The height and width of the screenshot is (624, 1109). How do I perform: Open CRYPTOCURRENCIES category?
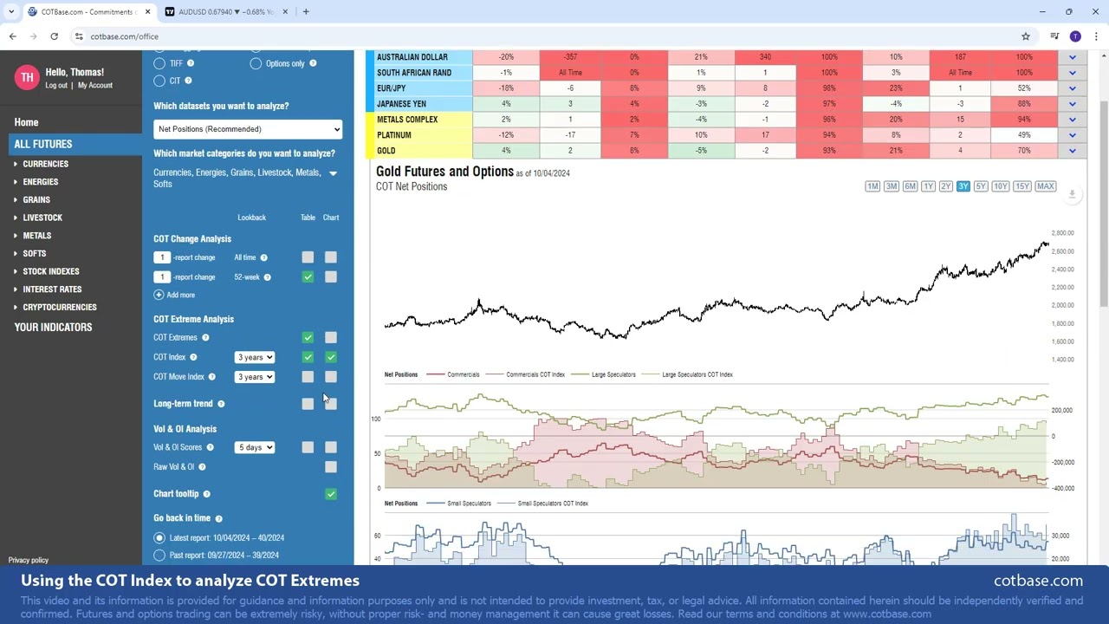[x=60, y=307]
